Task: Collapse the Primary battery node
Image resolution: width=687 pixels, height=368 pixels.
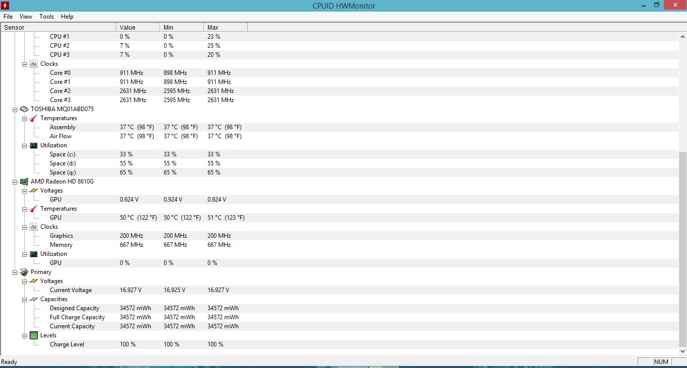Action: 15,272
